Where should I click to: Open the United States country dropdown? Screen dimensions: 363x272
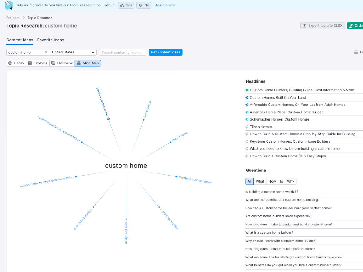[73, 52]
